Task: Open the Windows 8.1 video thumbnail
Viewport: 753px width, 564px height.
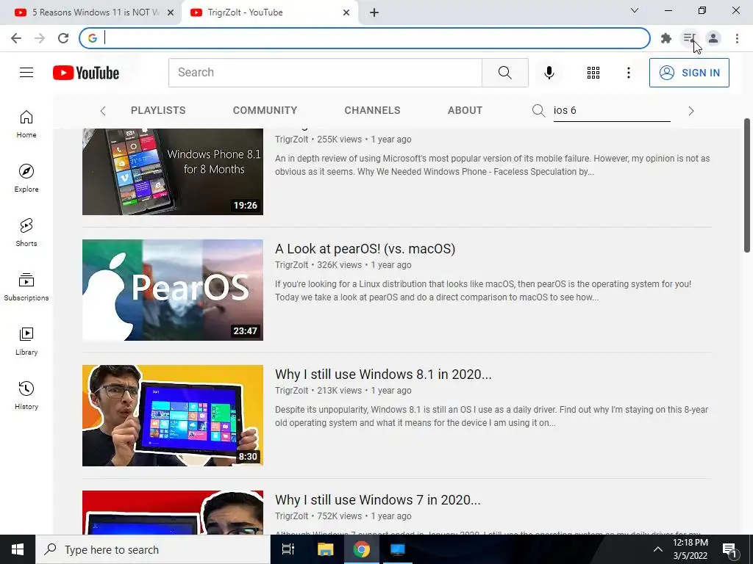Action: click(173, 416)
